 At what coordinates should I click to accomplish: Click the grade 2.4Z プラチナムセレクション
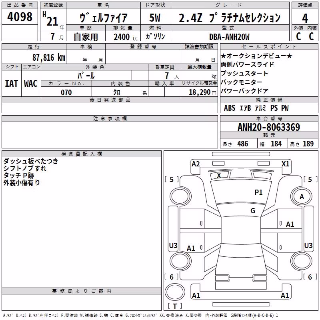click(230, 18)
